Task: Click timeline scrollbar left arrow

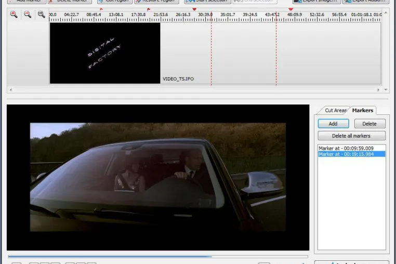Action: pos(11,90)
